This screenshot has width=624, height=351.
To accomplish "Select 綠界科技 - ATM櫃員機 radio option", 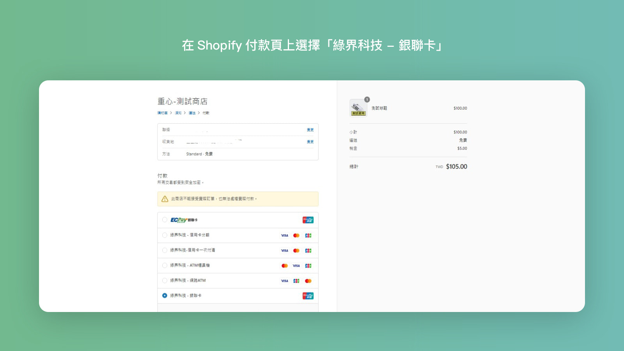I will (x=165, y=266).
